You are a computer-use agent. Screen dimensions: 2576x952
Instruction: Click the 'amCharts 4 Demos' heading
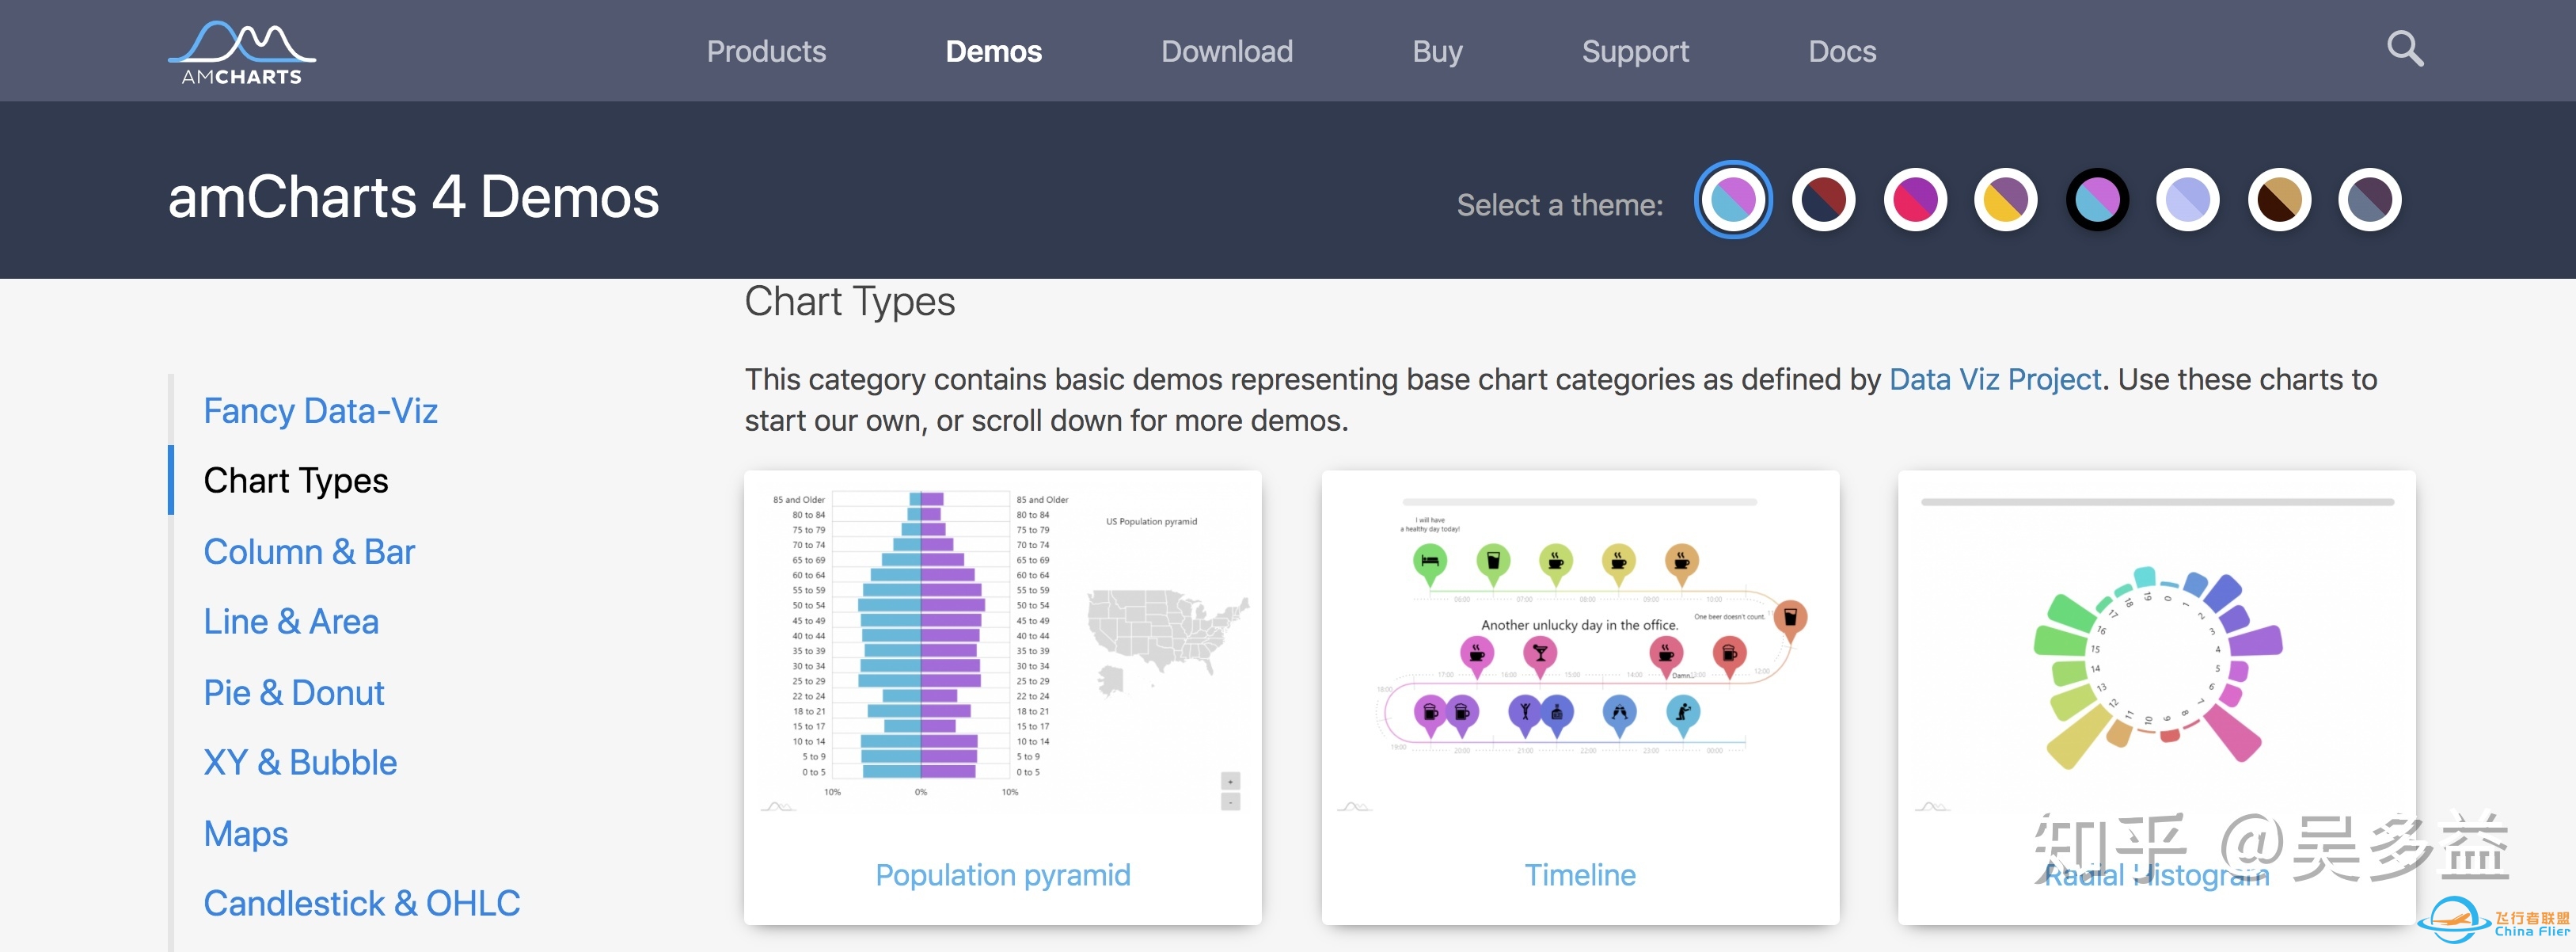[413, 197]
